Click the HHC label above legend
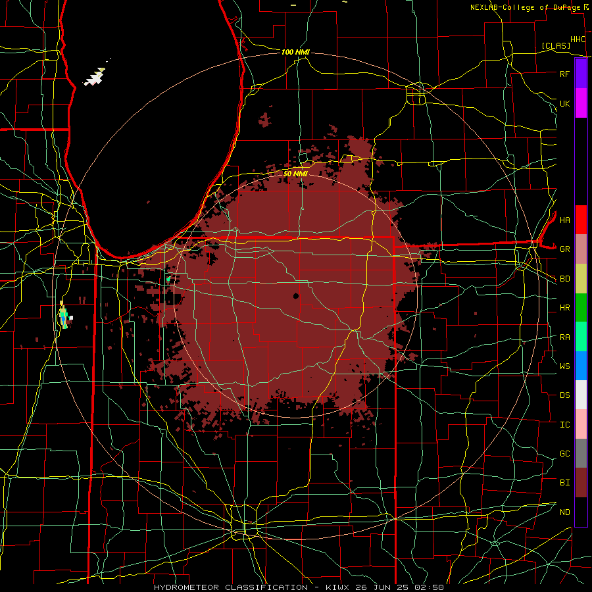The height and width of the screenshot is (592, 592). (x=578, y=39)
